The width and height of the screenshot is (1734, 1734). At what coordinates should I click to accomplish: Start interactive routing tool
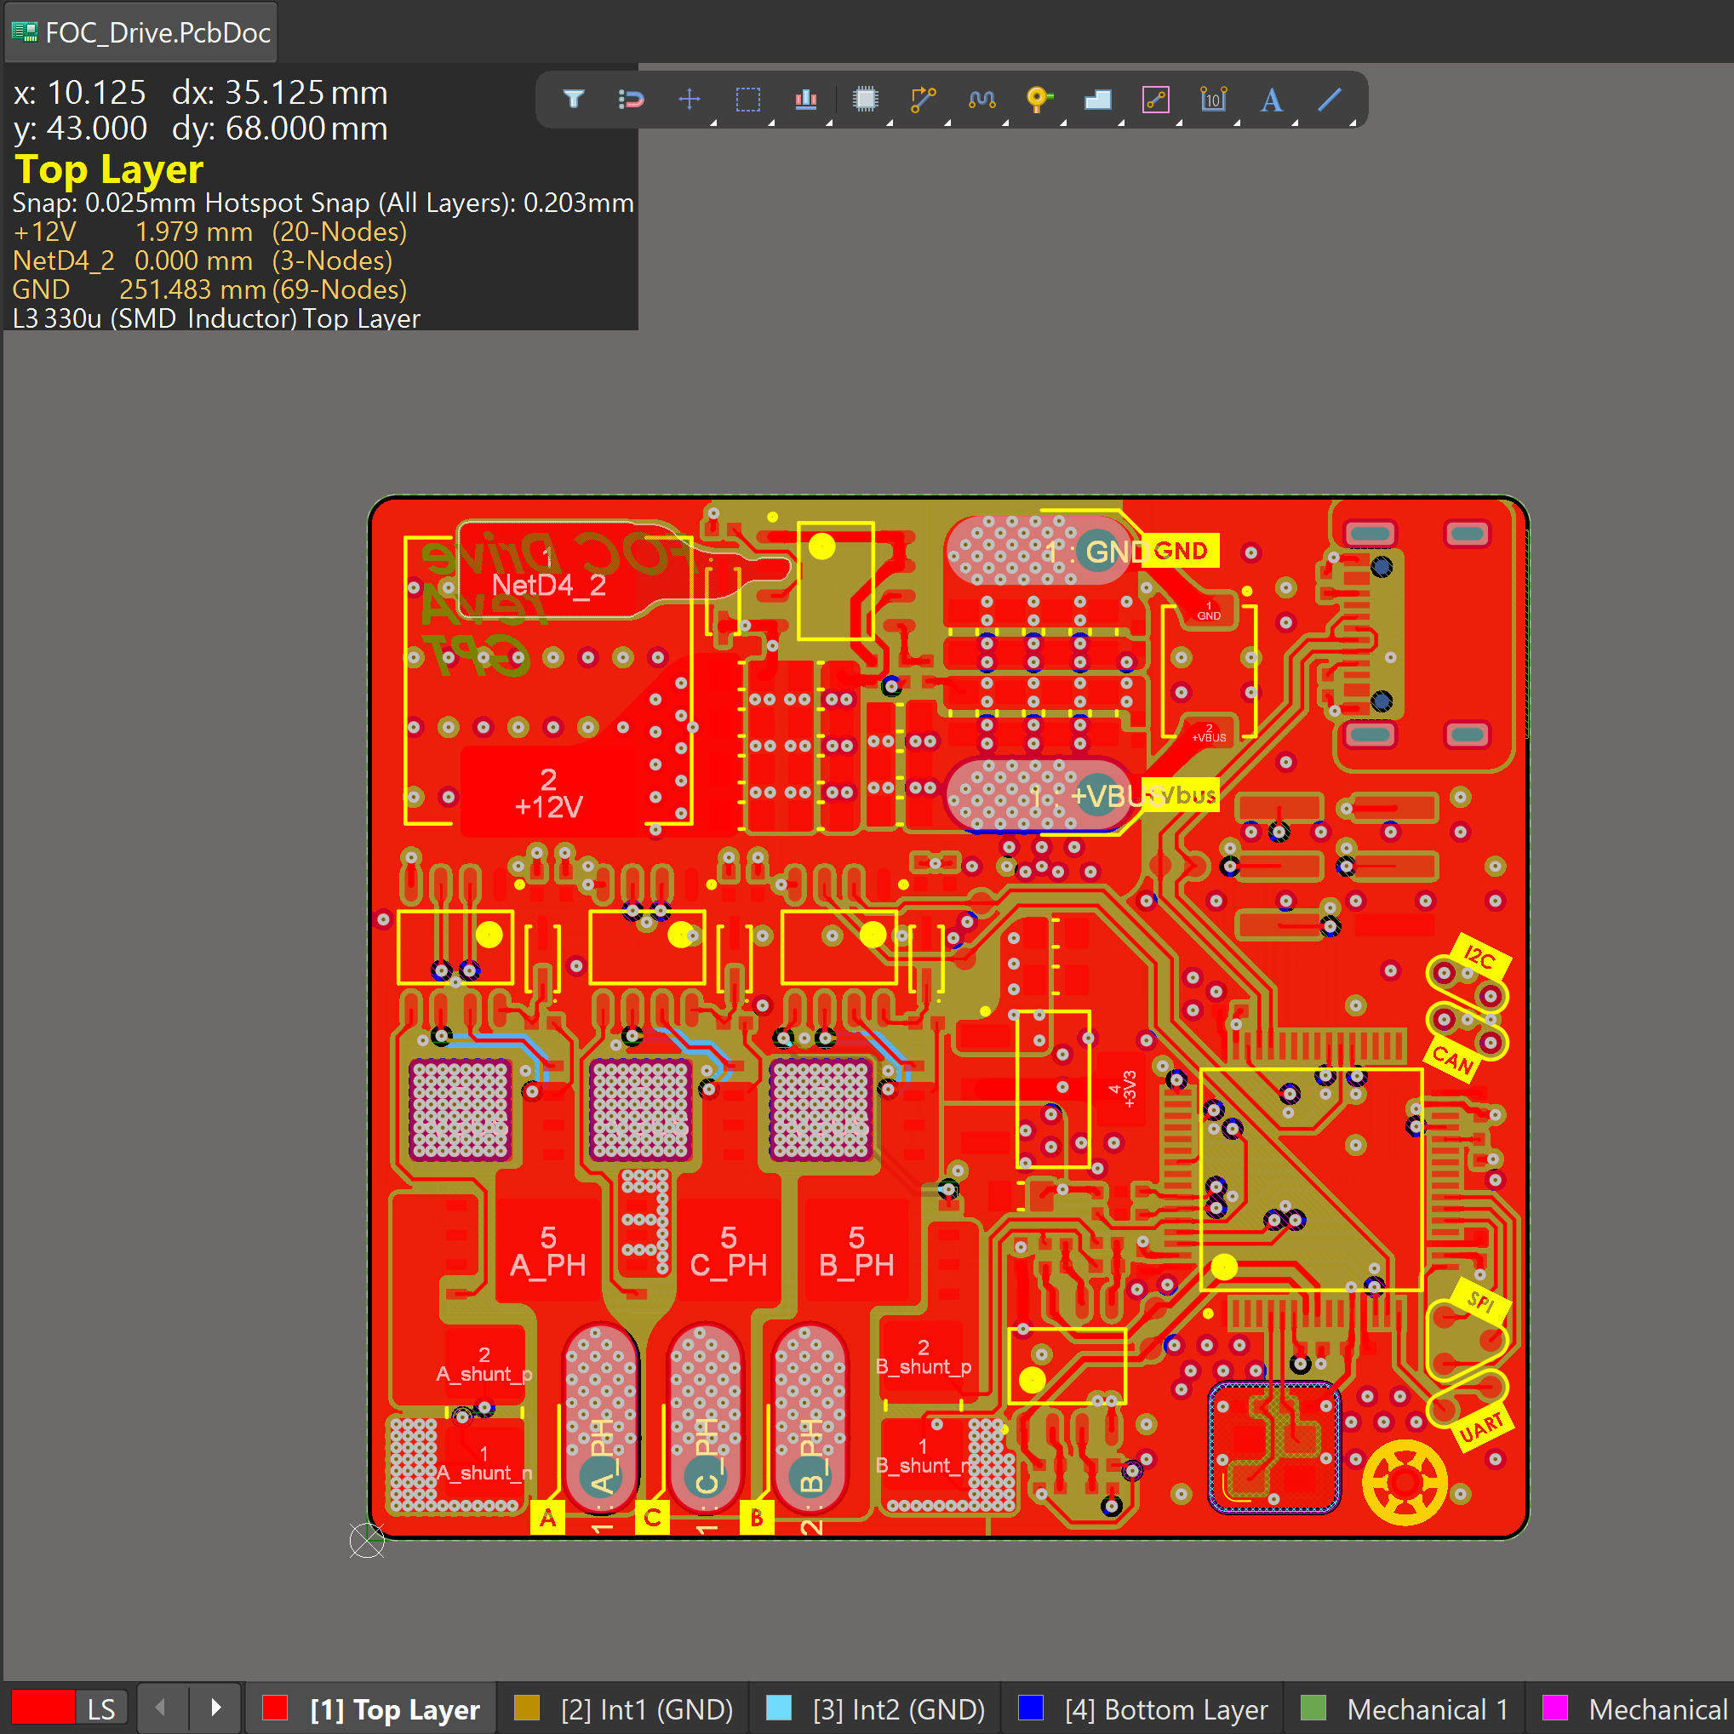[x=923, y=99]
